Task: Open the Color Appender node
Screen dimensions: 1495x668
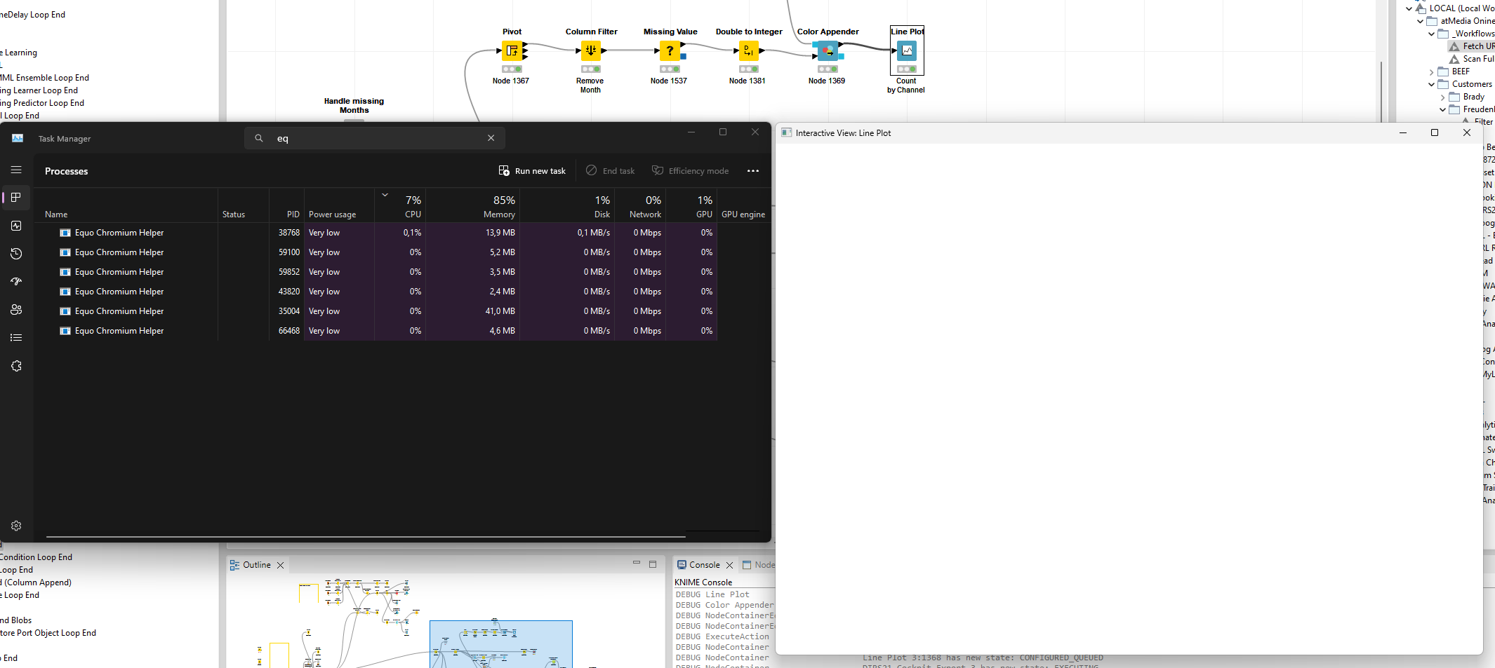Action: tap(828, 50)
